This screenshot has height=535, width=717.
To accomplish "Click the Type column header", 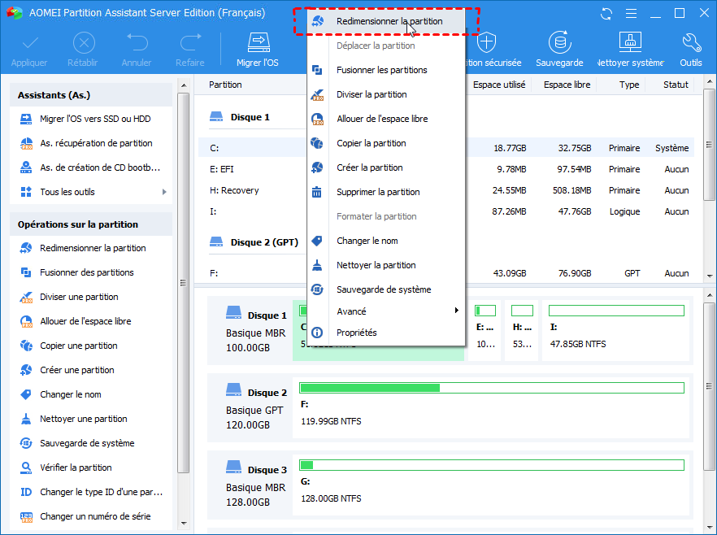I will [x=629, y=85].
